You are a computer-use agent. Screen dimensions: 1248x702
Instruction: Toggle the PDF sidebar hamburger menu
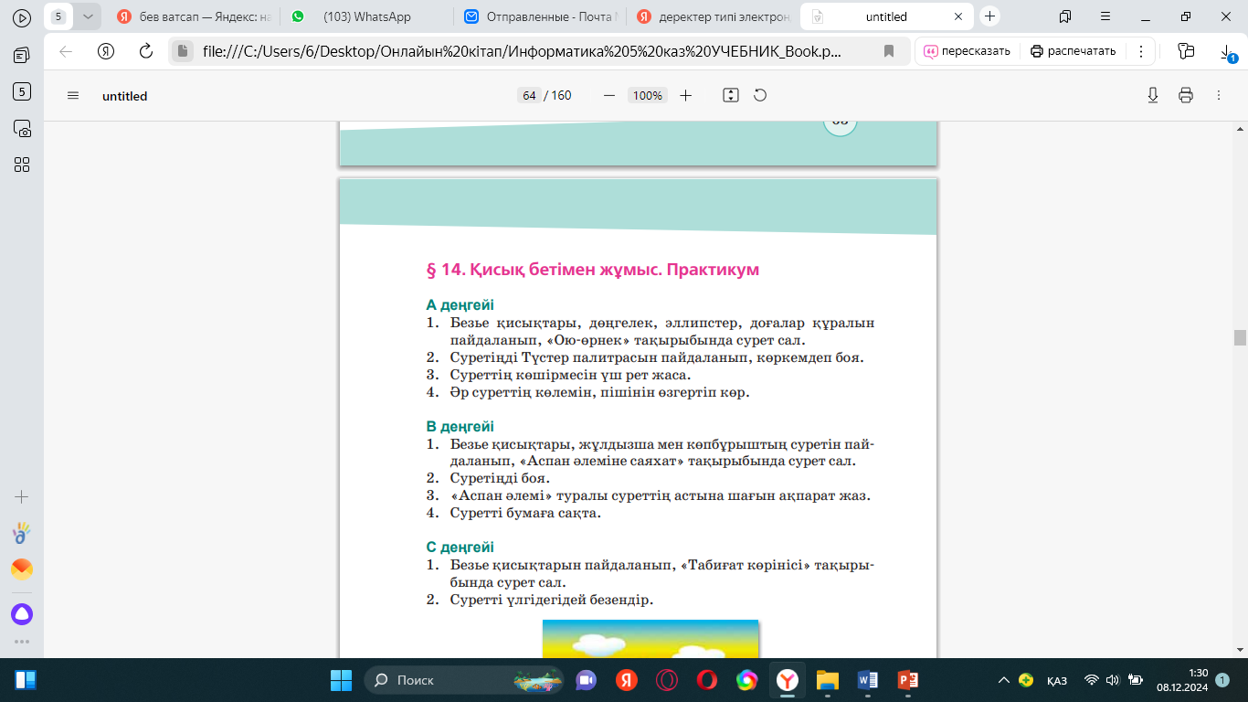tap(74, 96)
